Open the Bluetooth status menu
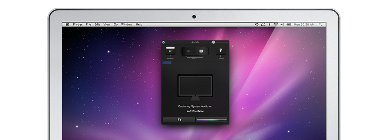Image resolution: width=375 pixels, height=140 pixels. point(270,24)
